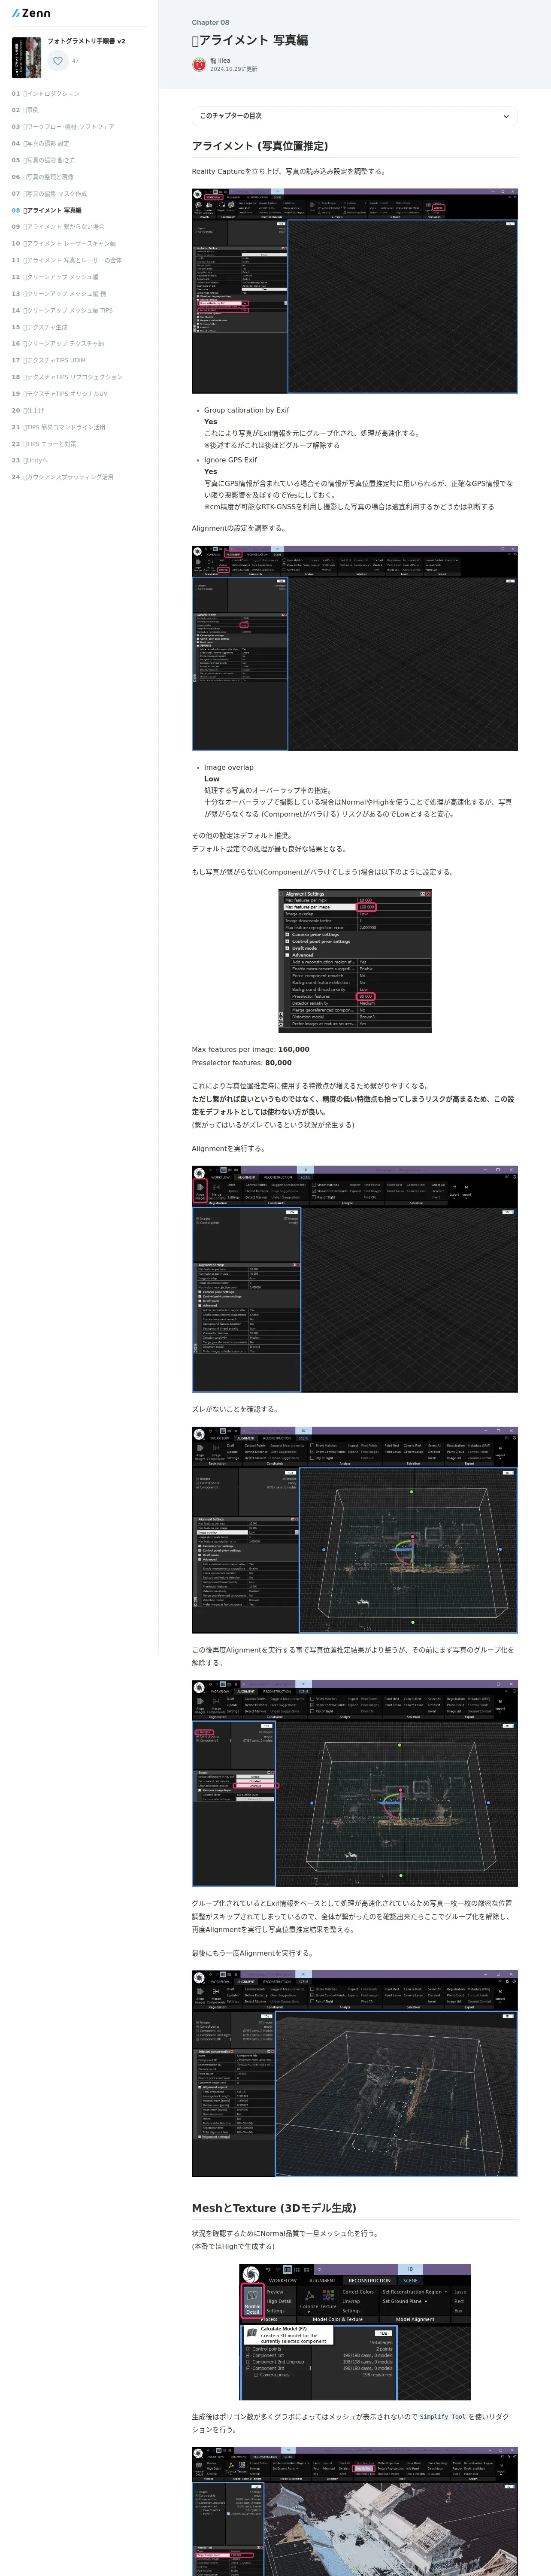Image resolution: width=551 pixels, height=2576 pixels.
Task: Open the Normal Detail ribbon screenshot image
Action: click(354, 2332)
